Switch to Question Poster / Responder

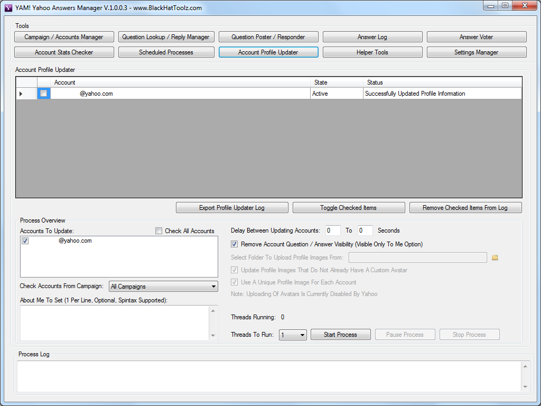tap(268, 37)
